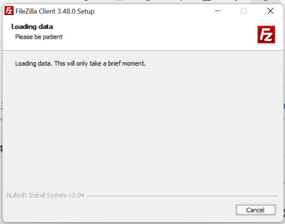Click the "Nullsoft Install System v3.04" label
The image size is (285, 224).
(x=46, y=195)
